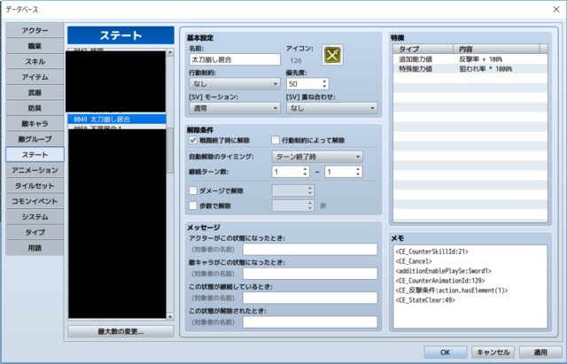Click この状態が解除されたとき message field

(x=310, y=322)
